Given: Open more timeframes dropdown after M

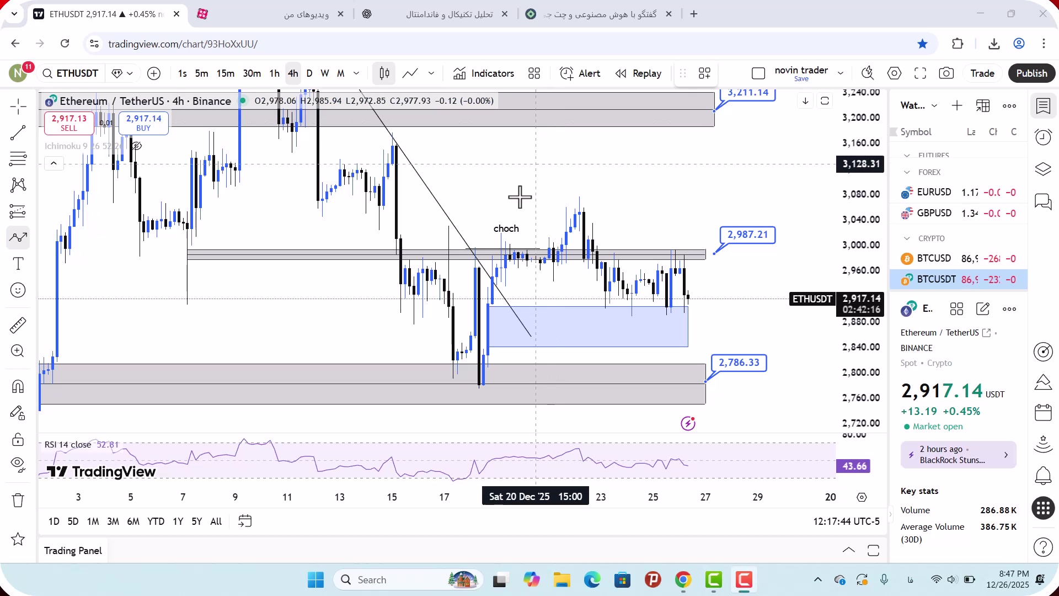Looking at the screenshot, I should pos(356,73).
